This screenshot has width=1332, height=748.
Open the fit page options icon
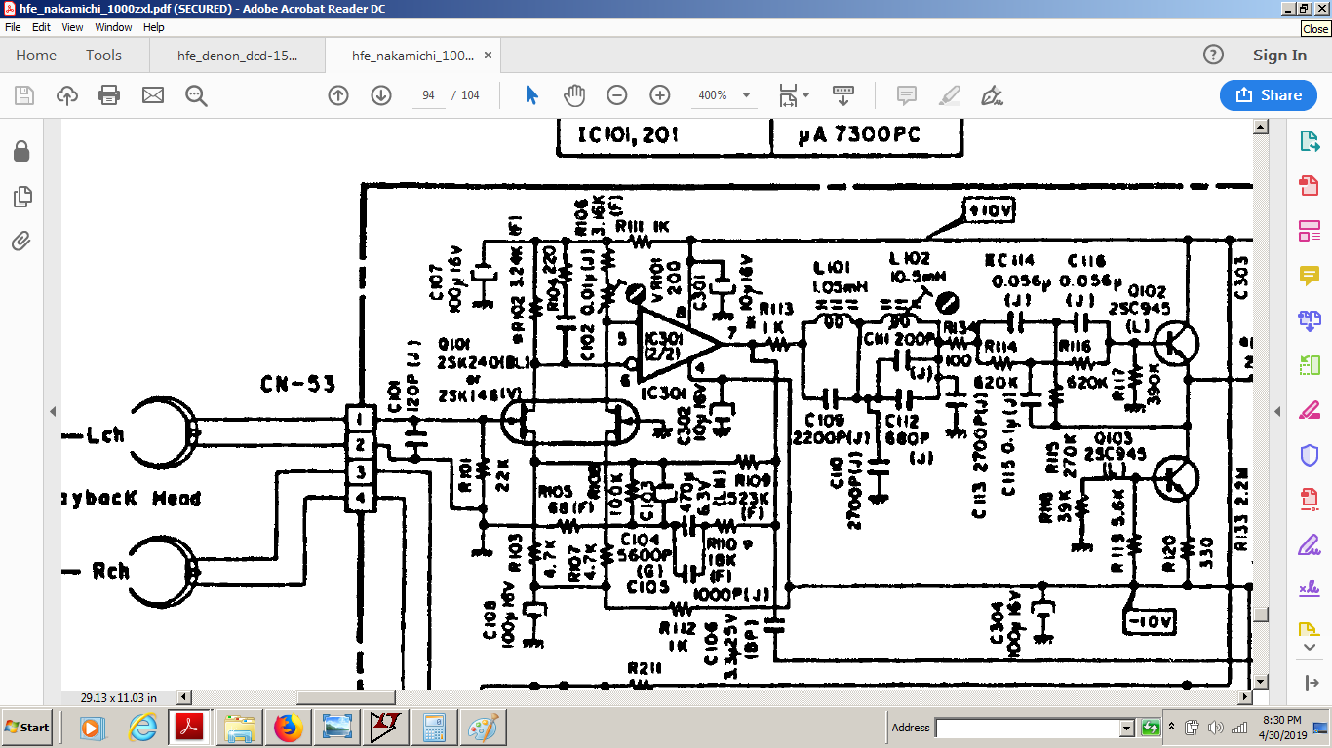click(788, 95)
